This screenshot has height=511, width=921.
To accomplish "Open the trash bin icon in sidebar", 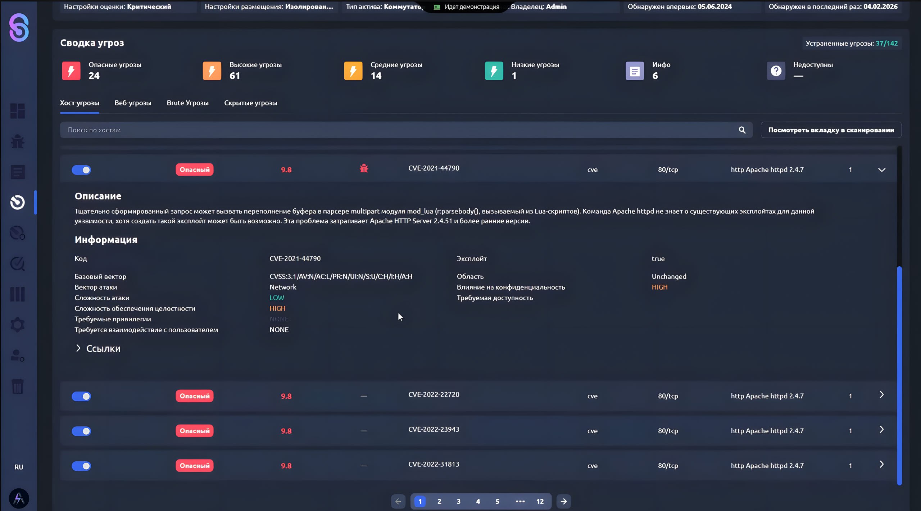I will [x=17, y=386].
